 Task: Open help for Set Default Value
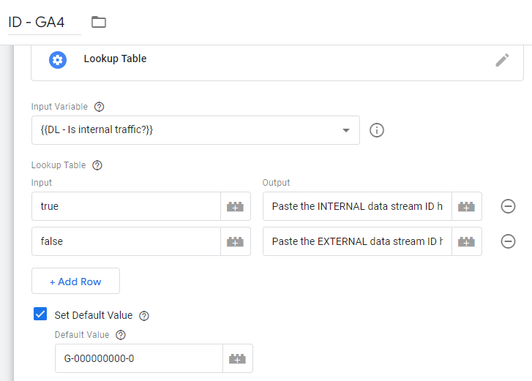pos(144,316)
